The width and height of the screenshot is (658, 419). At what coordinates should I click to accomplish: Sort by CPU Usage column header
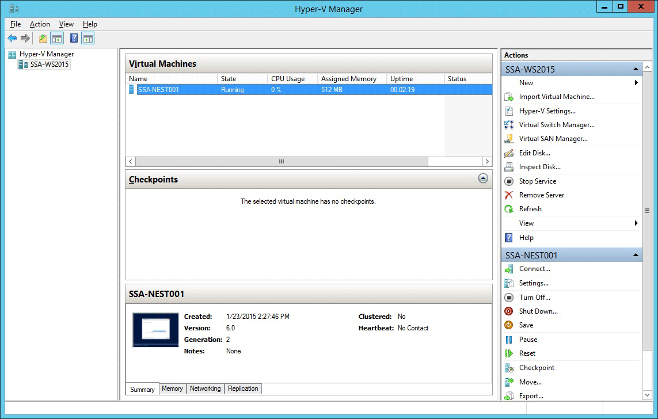292,79
